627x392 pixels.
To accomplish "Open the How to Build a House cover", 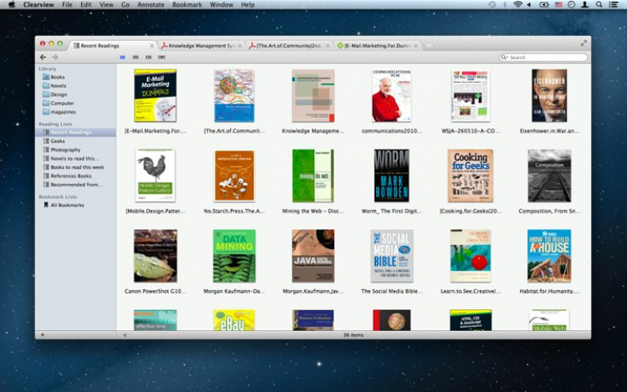I will click(549, 256).
